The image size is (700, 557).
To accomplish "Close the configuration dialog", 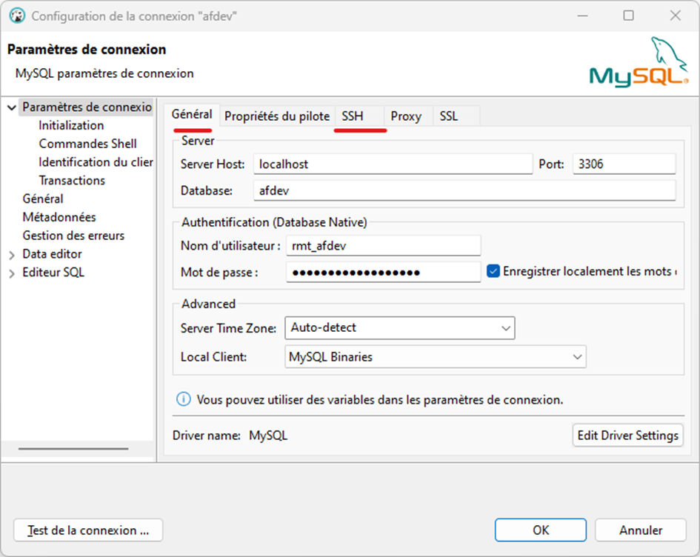I will click(676, 16).
